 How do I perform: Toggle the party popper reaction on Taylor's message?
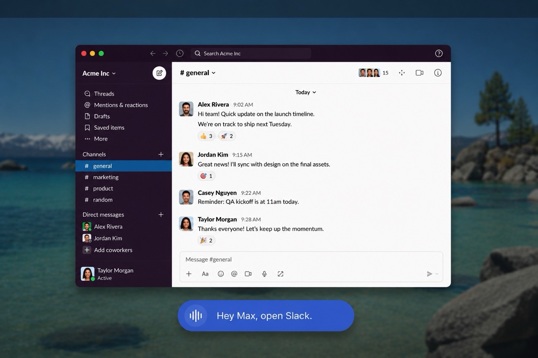pos(206,240)
